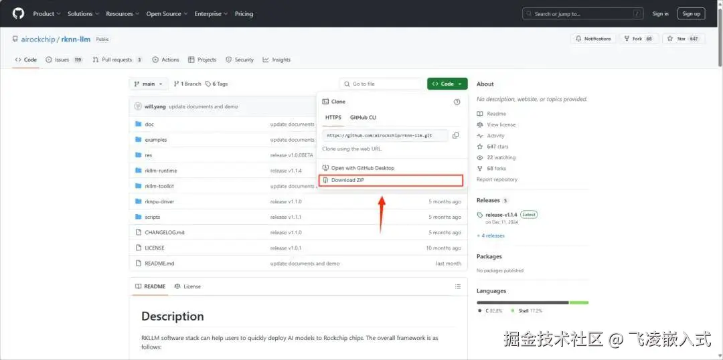Select the HTTPS clone tab
This screenshot has height=360, width=723.
point(333,118)
